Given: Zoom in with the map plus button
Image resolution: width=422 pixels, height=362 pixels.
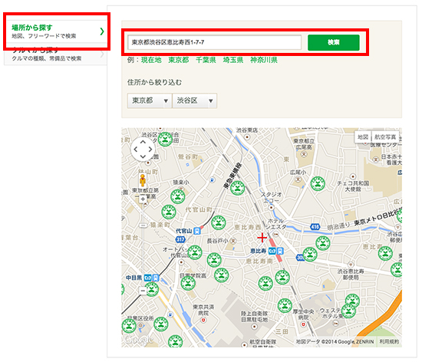Looking at the screenshot, I should tap(143, 199).
